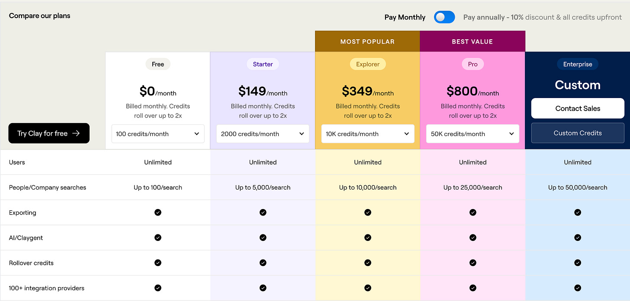Click the AI/Claygent row label
Screen dimensions: 630x301
click(x=26, y=238)
